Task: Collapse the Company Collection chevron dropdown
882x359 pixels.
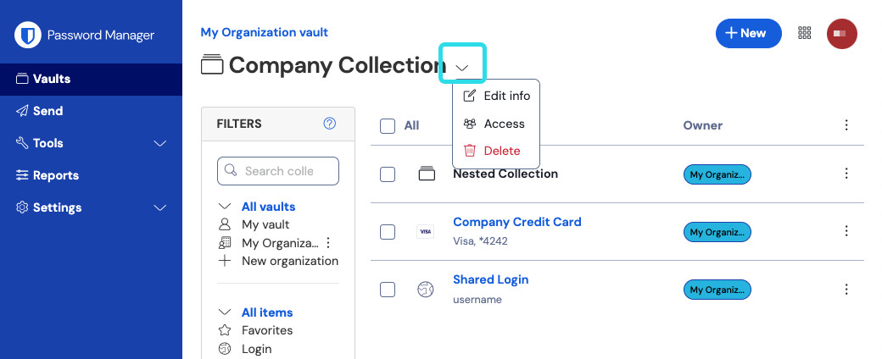Action: tap(462, 65)
